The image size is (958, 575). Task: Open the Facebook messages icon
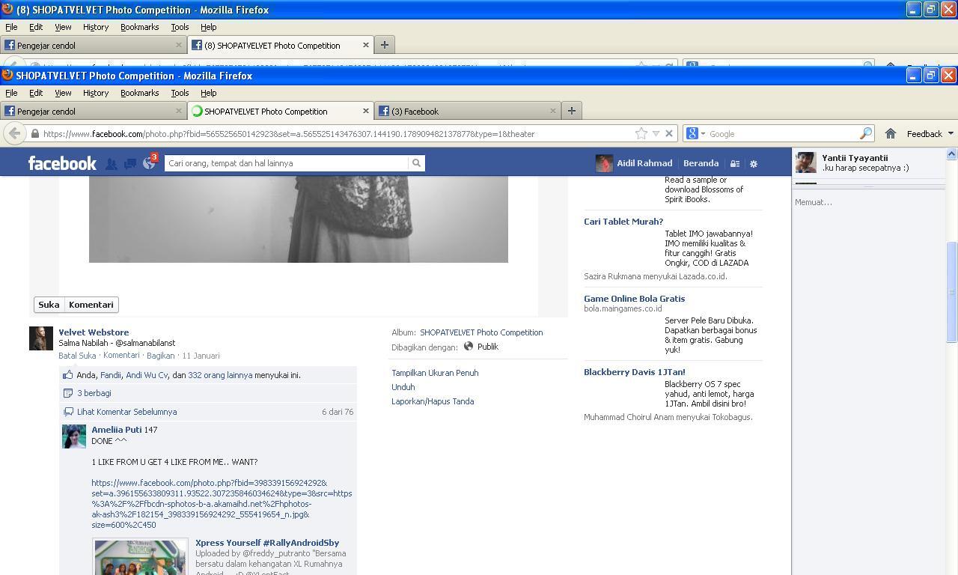coord(129,163)
